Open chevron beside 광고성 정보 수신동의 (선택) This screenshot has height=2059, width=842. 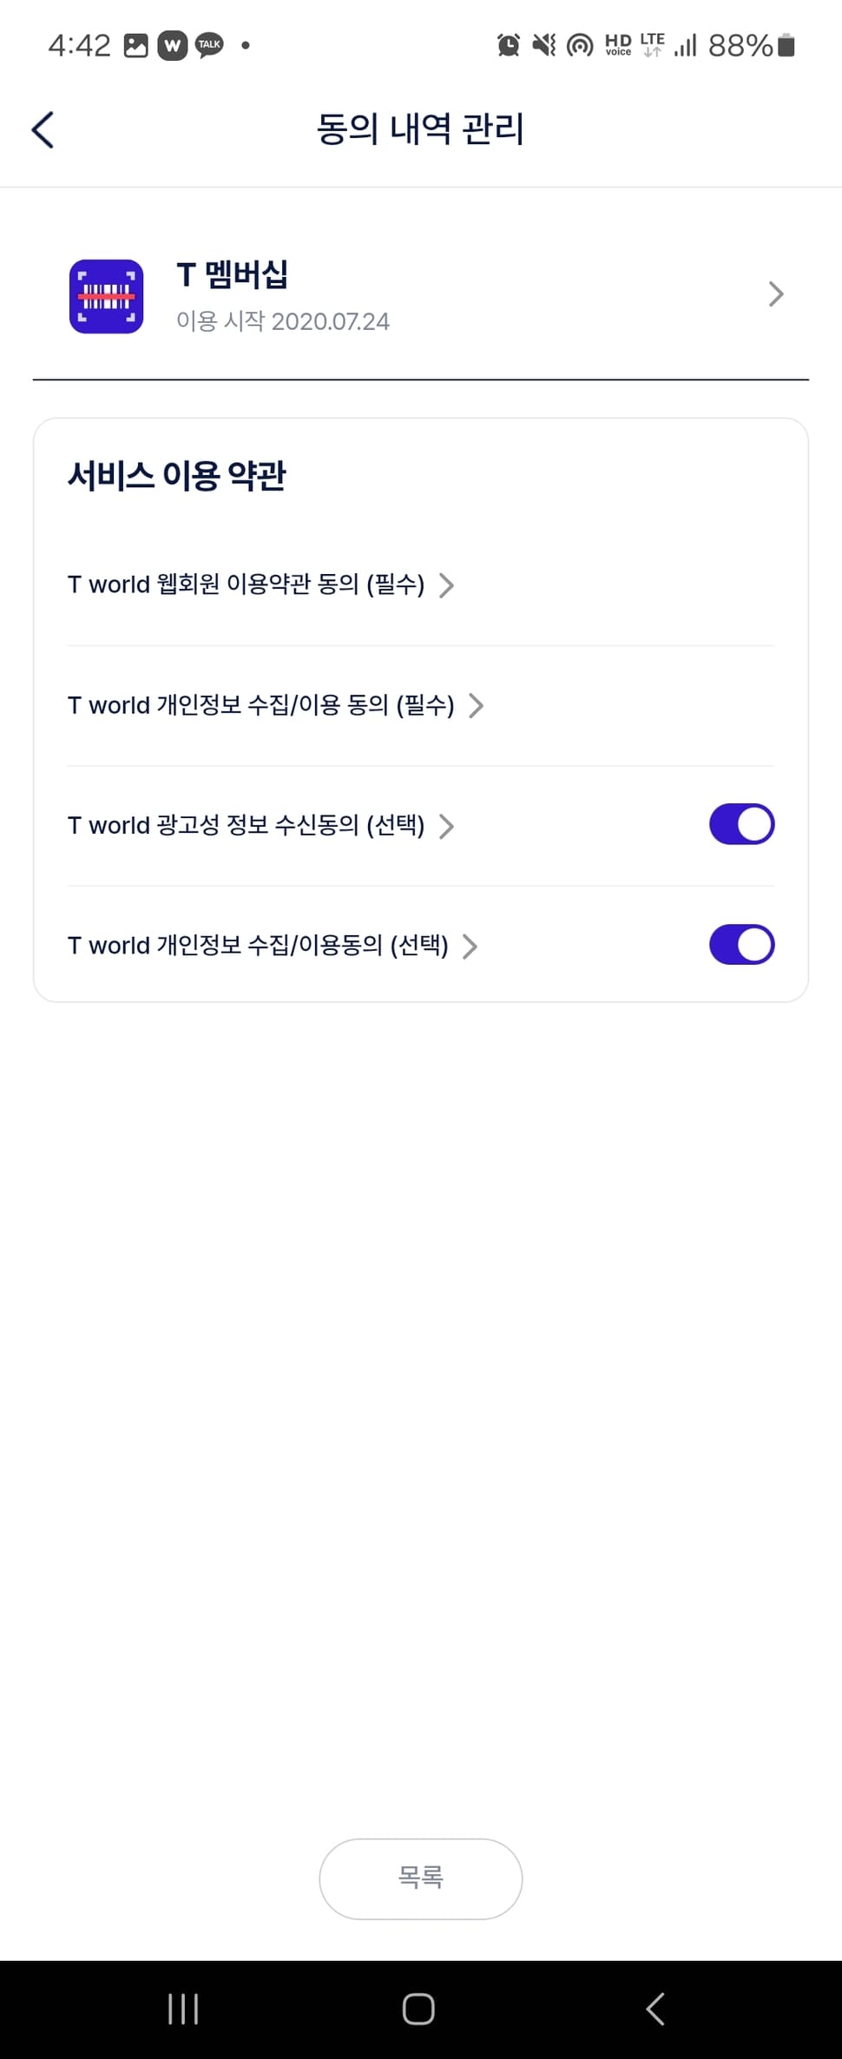point(446,826)
